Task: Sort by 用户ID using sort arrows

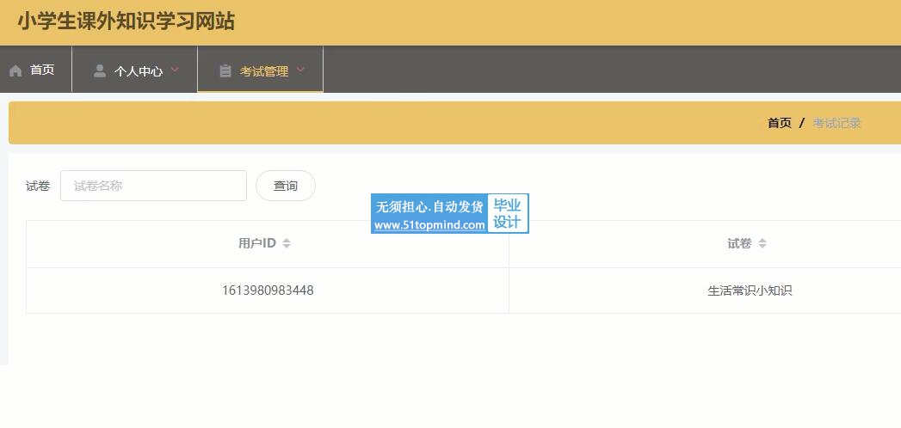Action: [287, 243]
